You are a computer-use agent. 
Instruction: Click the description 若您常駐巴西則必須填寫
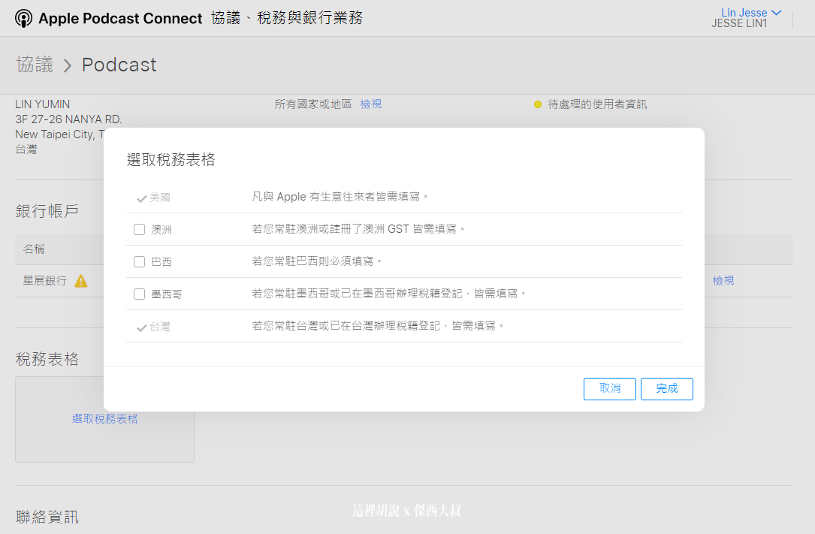coord(316,261)
